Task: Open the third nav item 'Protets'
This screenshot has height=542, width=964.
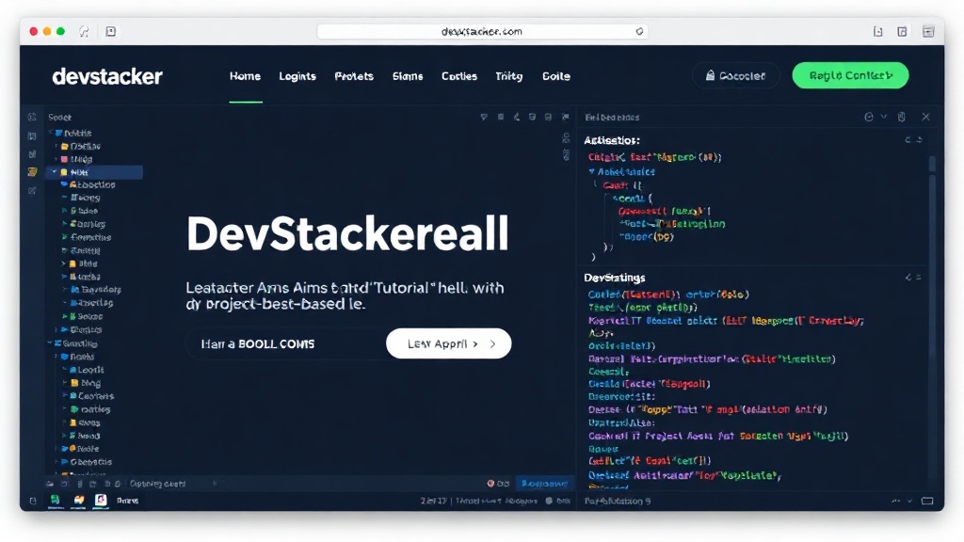Action: (354, 76)
